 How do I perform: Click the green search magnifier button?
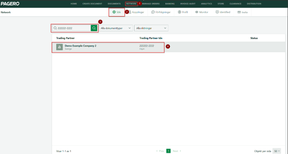94,28
